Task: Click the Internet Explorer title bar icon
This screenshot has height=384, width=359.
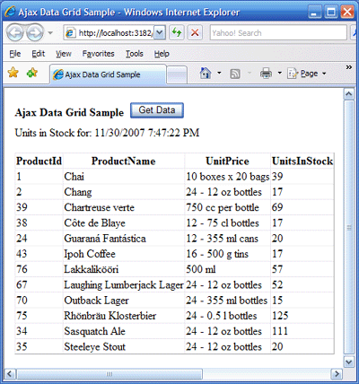Action: pos(10,12)
